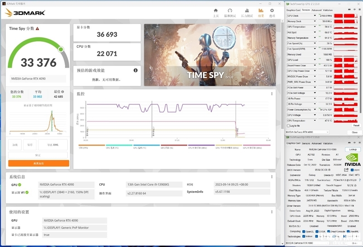Click Export XML button
363x247 pixels.
(53, 145)
